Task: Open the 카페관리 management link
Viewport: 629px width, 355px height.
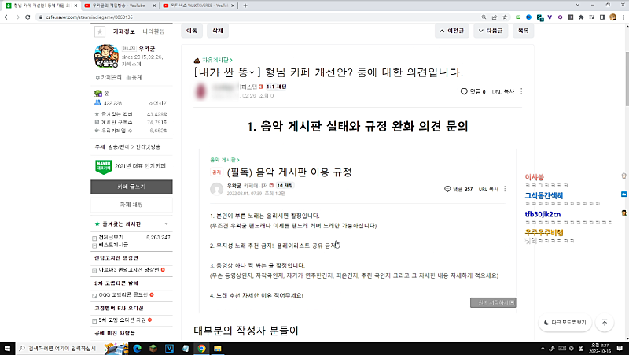Action: pos(109,77)
